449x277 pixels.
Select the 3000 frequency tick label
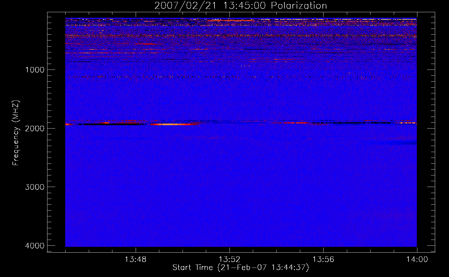35,187
